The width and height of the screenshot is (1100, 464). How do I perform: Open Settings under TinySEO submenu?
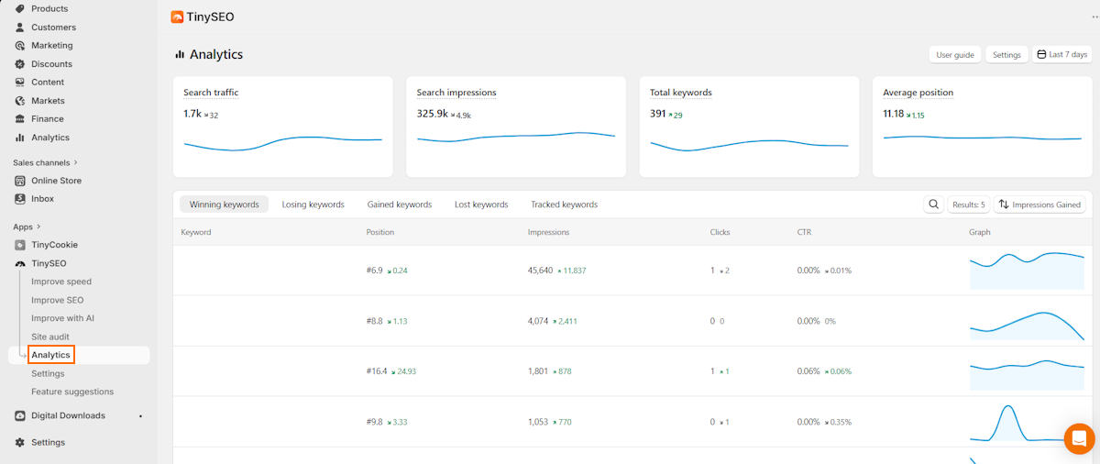pos(48,373)
